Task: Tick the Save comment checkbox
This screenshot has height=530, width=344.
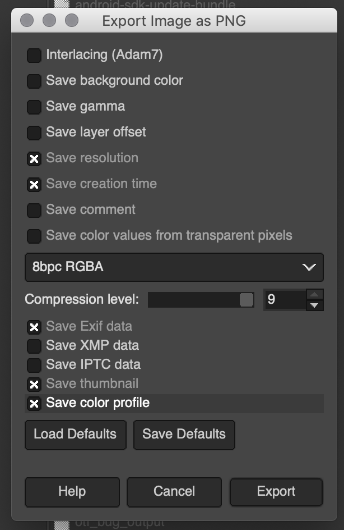Action: tap(34, 210)
